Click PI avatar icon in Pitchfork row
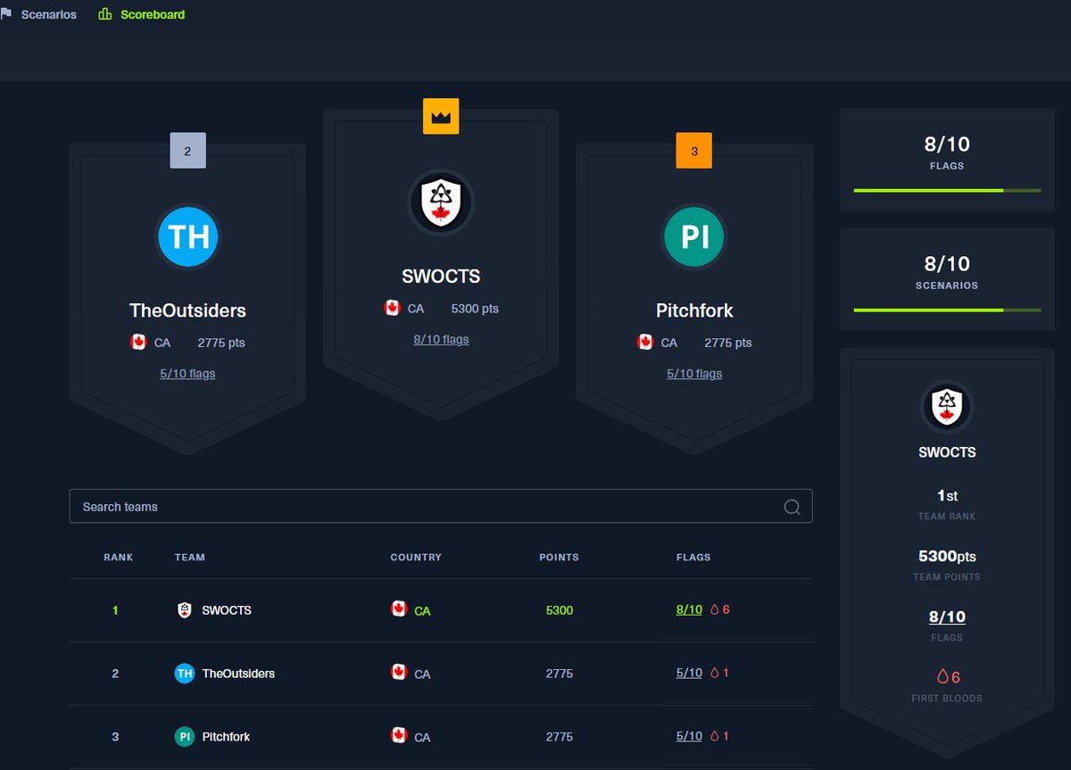 click(185, 737)
